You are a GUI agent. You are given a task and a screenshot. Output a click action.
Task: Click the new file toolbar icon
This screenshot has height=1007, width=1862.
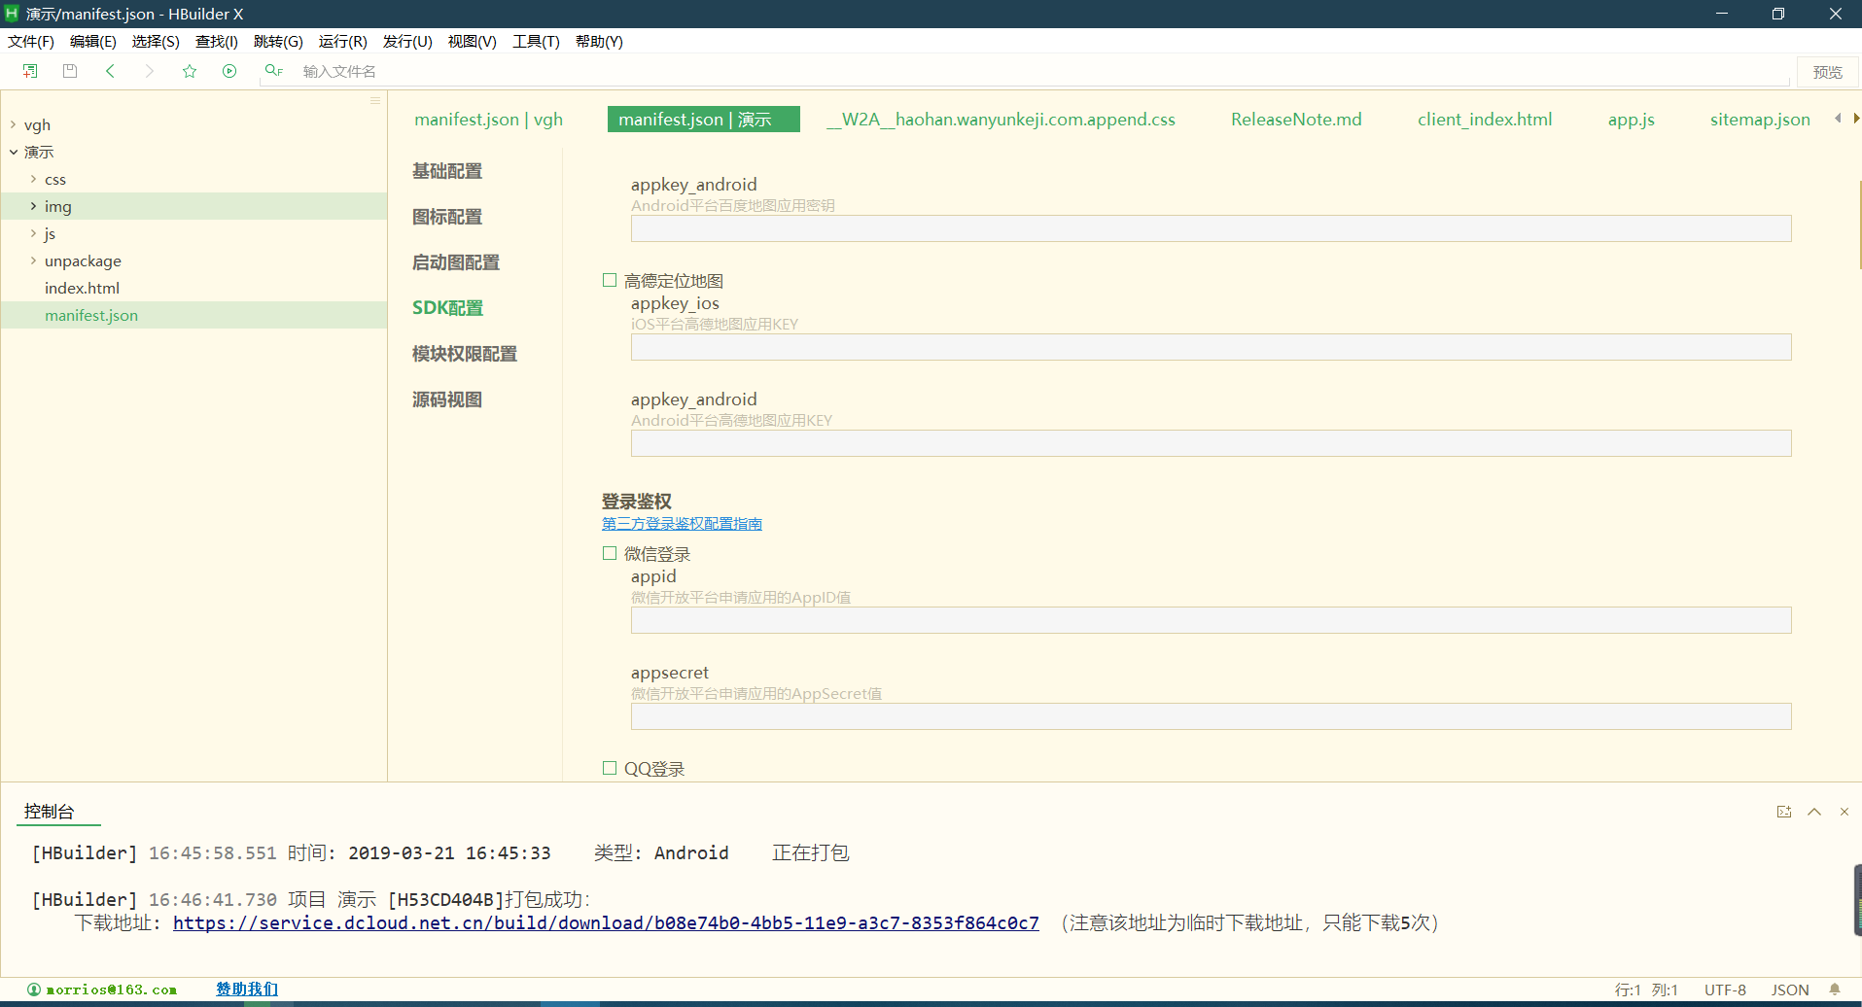(30, 71)
